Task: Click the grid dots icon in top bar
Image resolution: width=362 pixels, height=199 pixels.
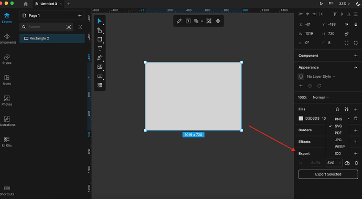Action: pos(331,4)
